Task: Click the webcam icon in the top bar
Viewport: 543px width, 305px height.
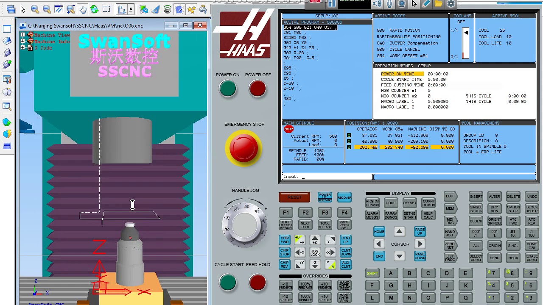Action: coord(402,4)
